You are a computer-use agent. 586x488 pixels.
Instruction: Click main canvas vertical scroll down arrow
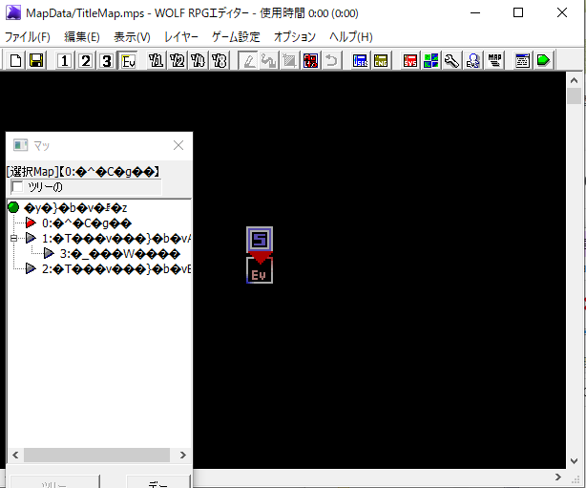(574, 461)
